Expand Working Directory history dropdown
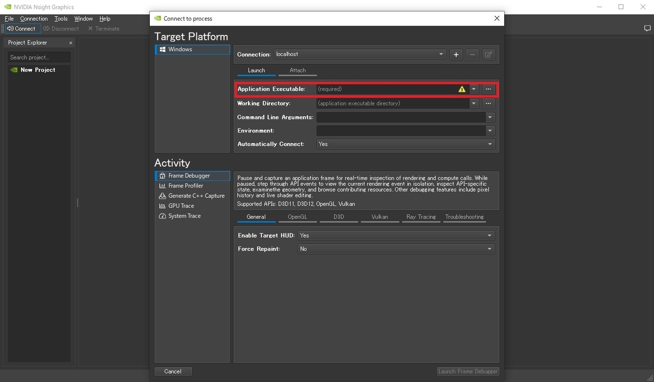 [x=474, y=104]
